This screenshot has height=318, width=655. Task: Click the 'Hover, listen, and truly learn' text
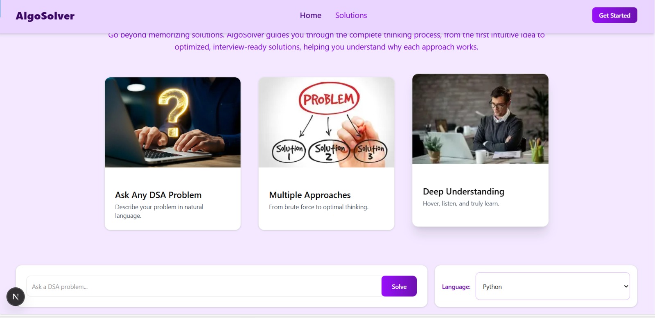[461, 203]
